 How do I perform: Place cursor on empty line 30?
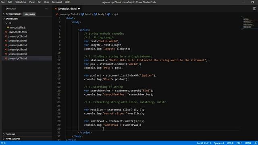tap(152, 129)
